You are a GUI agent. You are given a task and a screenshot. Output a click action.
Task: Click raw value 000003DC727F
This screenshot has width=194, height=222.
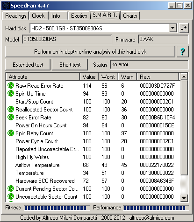tap(158, 86)
